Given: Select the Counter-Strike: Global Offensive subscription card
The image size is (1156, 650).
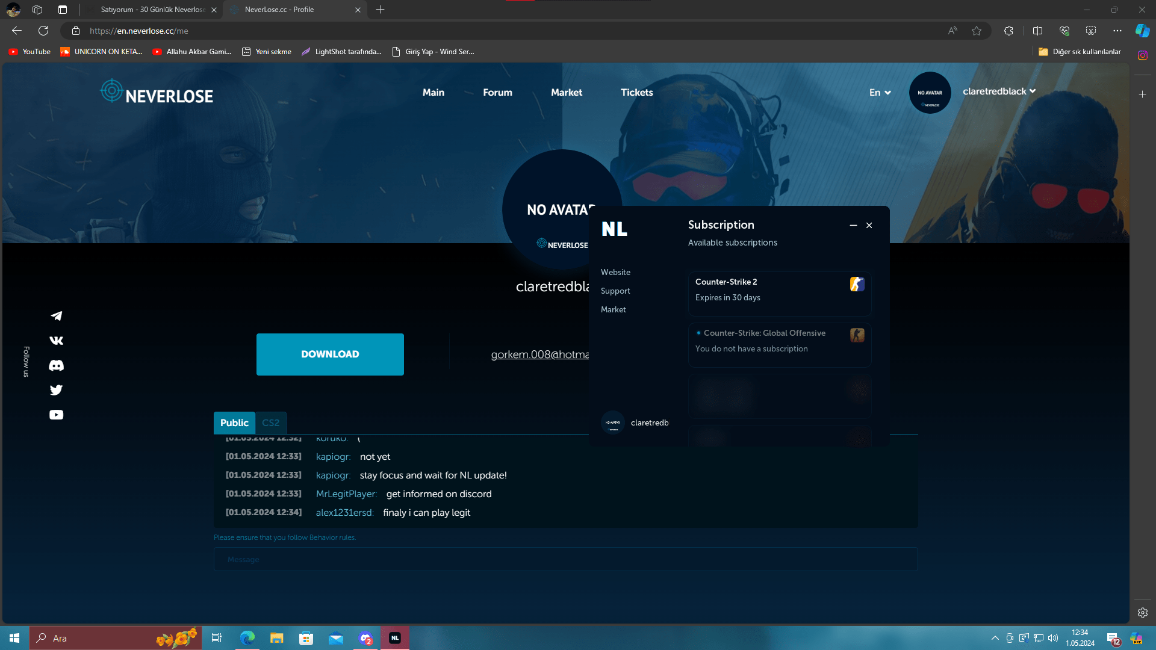Looking at the screenshot, I should [x=780, y=345].
